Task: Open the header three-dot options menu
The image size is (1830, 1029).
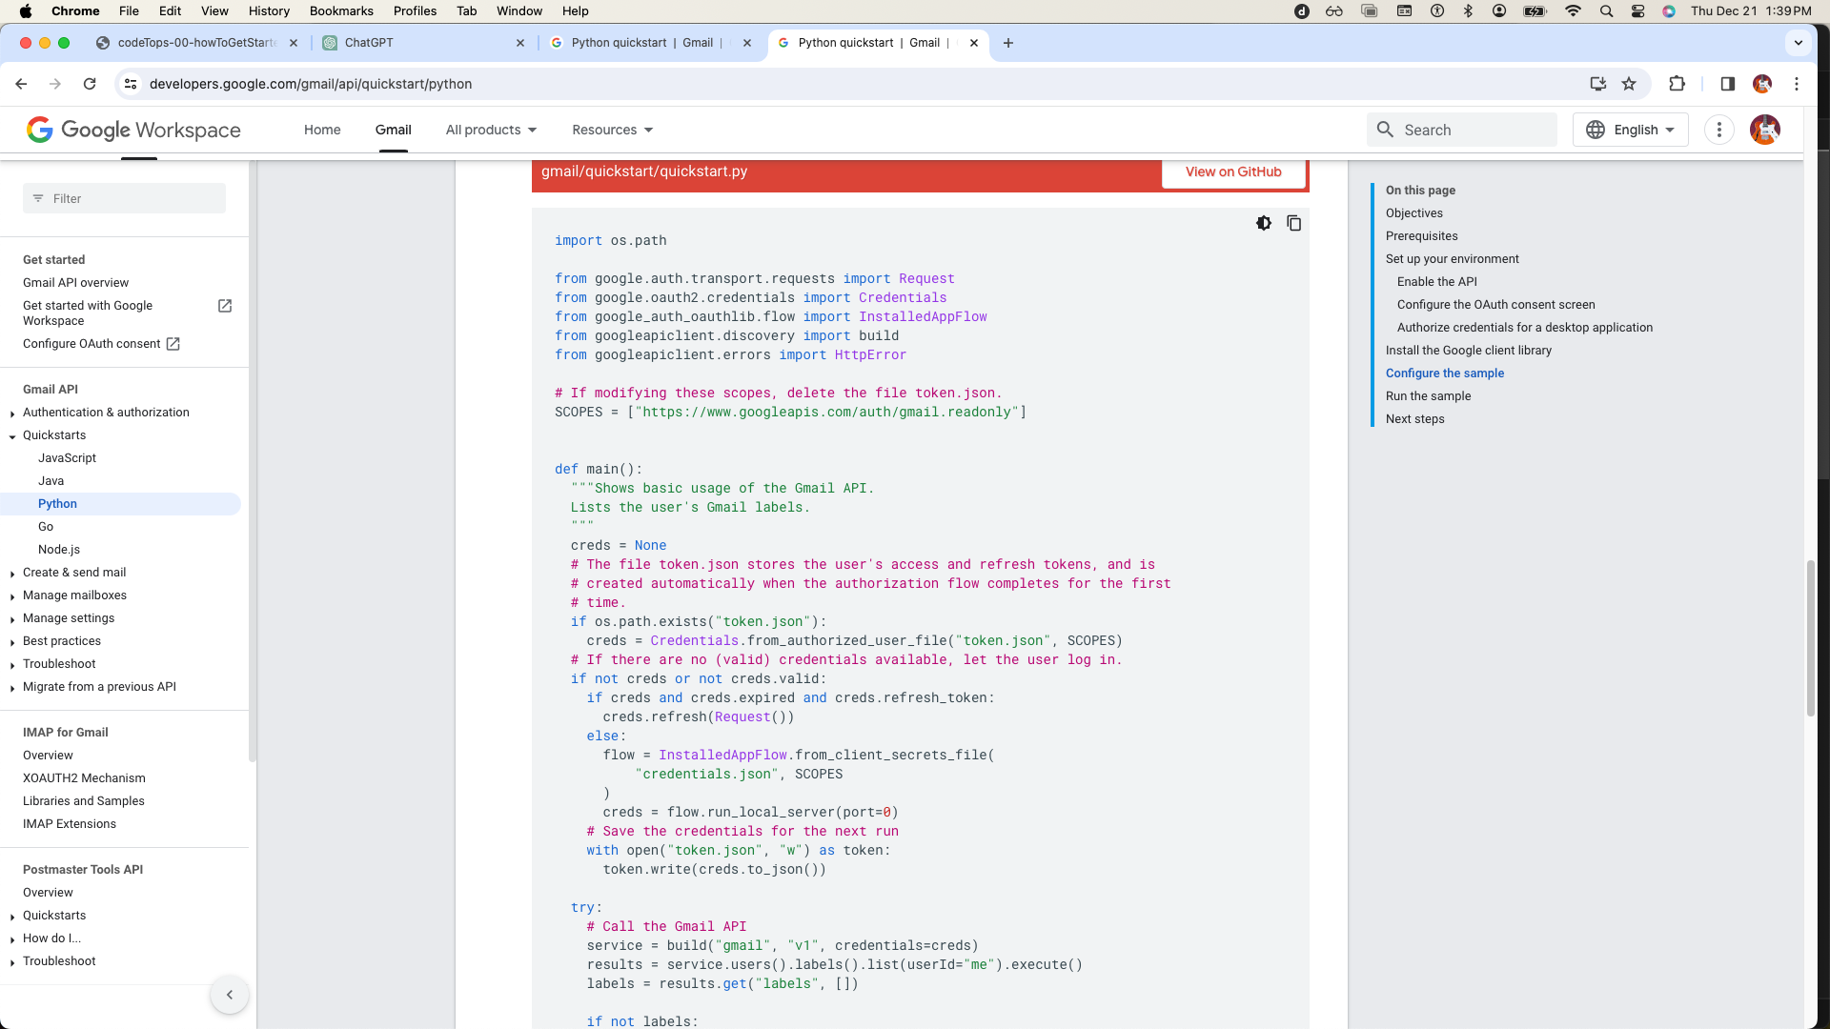Action: tap(1718, 130)
